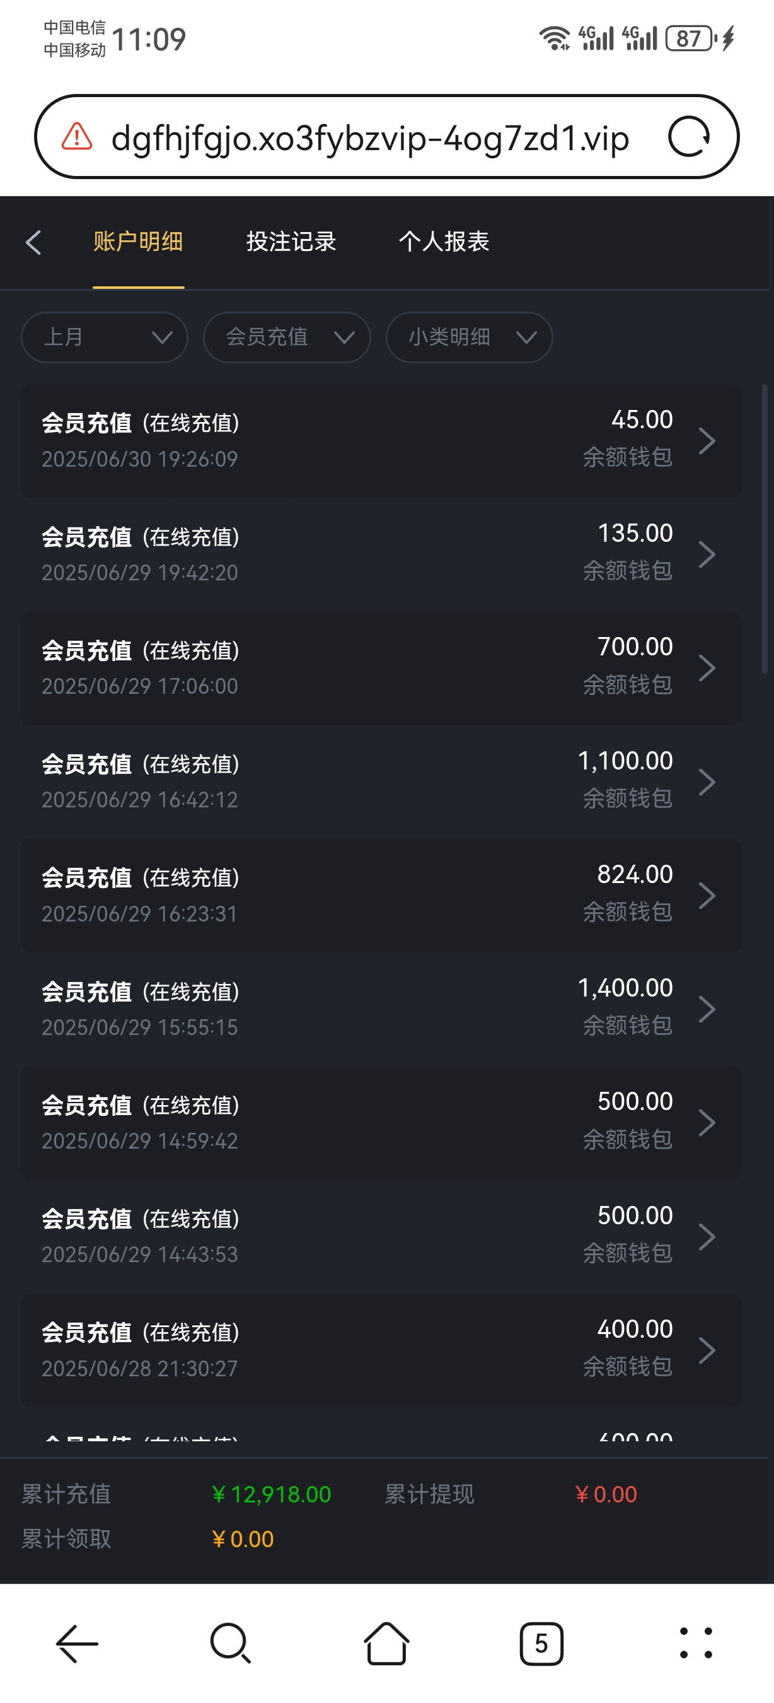Open the 小类明细 subcategory dropdown
The image size is (774, 1703).
[x=469, y=337]
